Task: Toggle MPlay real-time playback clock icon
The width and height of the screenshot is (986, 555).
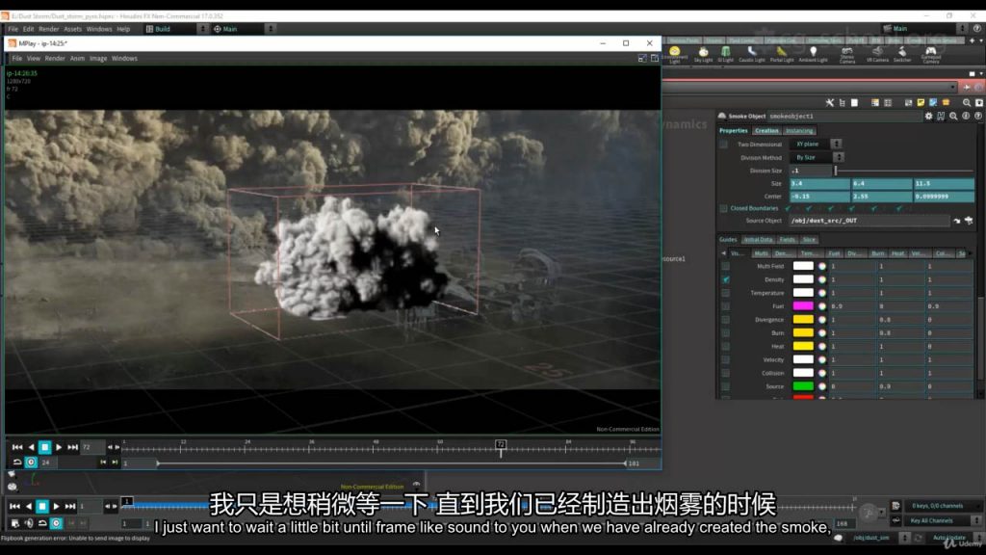Action: (31, 462)
